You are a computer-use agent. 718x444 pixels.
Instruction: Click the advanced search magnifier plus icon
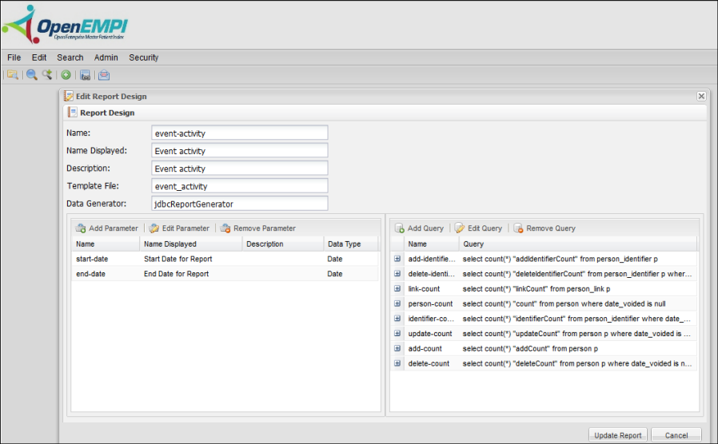pos(47,75)
